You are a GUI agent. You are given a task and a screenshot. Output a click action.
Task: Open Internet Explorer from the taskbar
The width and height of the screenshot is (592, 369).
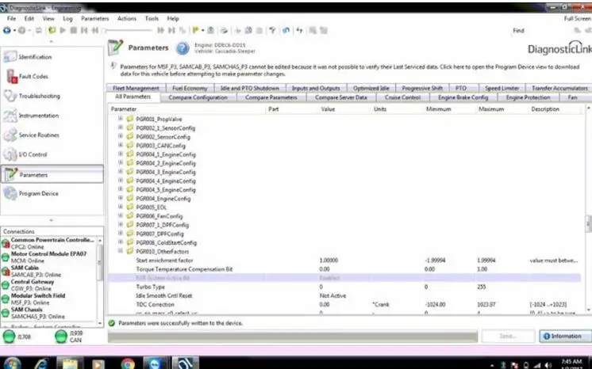pyautogui.click(x=40, y=363)
